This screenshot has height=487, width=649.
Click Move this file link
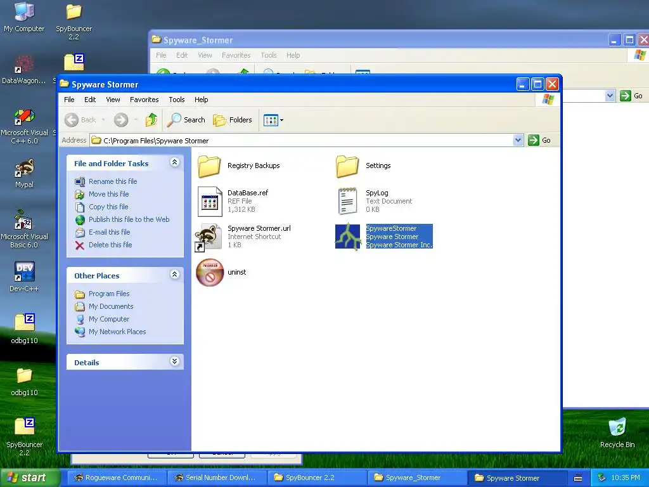pyautogui.click(x=108, y=194)
